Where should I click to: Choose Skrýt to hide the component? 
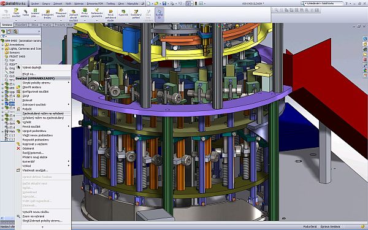[x=26, y=96]
